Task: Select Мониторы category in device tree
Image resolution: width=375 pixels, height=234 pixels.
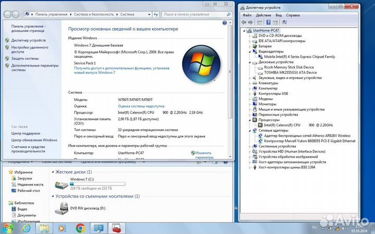Action: [x=267, y=104]
